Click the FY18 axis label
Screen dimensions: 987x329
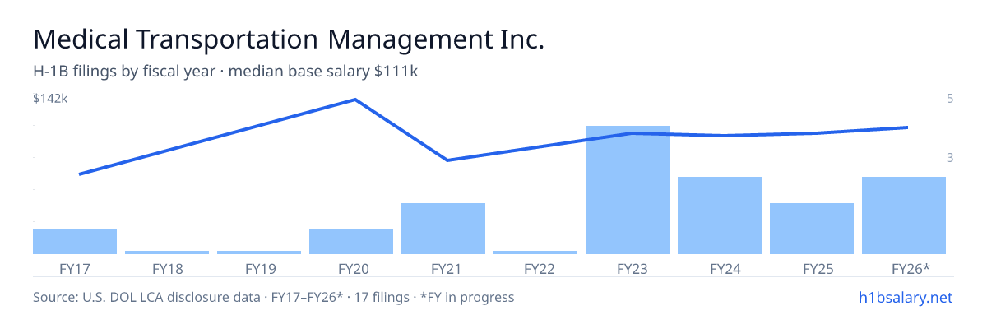[x=167, y=268]
